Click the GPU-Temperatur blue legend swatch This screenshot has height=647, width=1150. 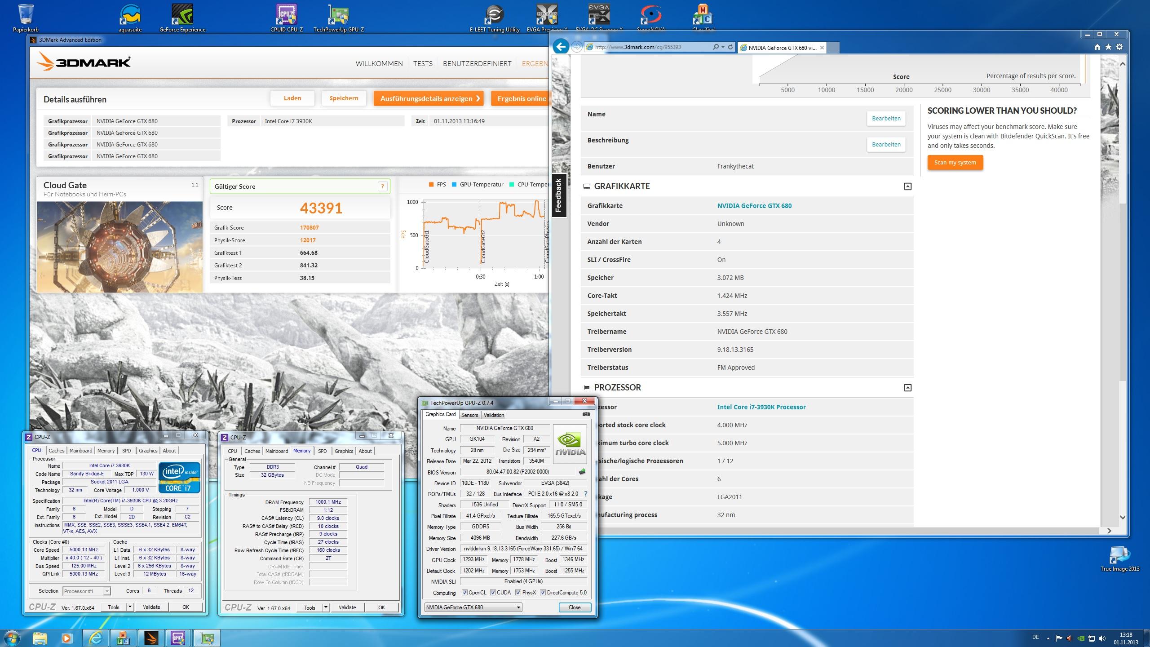click(x=454, y=184)
